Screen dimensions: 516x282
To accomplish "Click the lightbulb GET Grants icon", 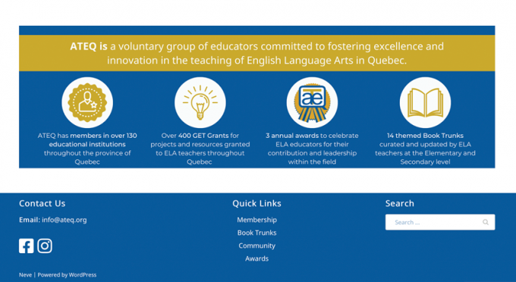I will [200, 102].
